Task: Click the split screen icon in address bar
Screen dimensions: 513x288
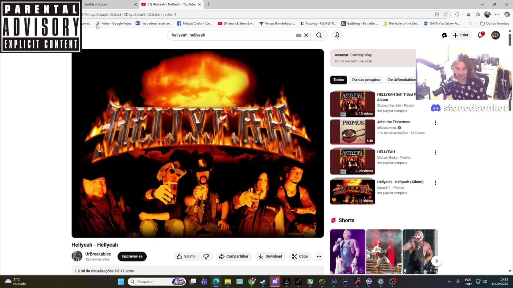Action: point(437,14)
